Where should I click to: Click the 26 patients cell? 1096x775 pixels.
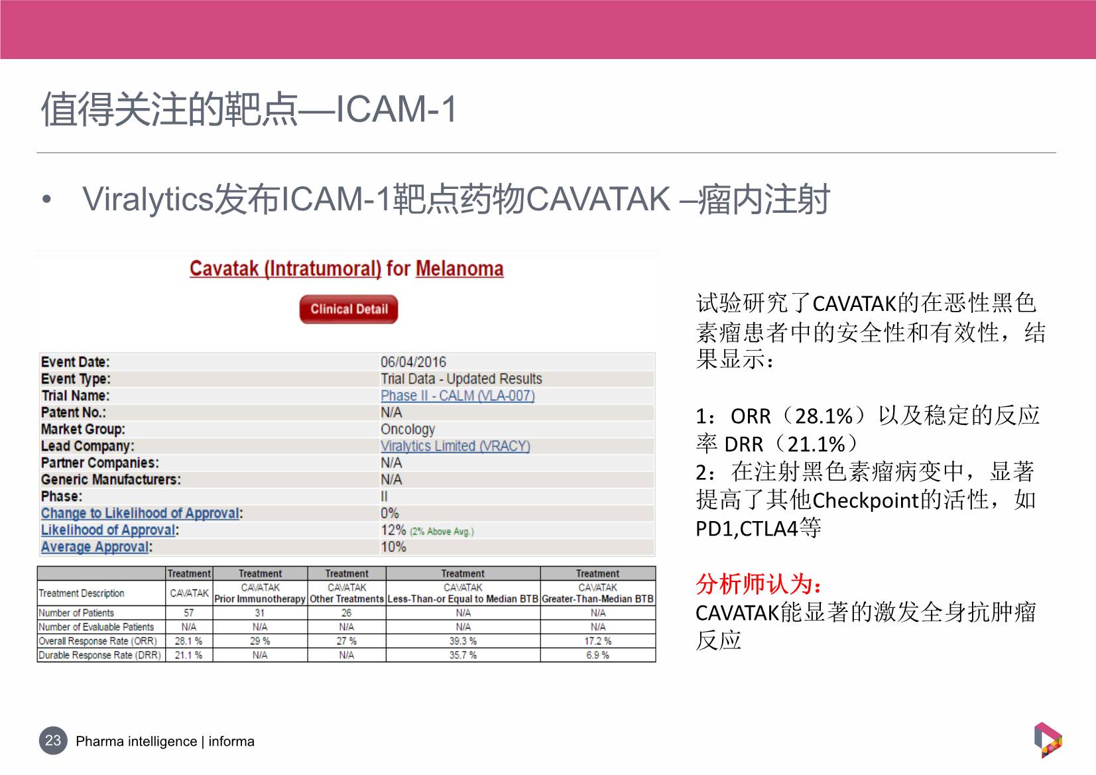coord(346,613)
